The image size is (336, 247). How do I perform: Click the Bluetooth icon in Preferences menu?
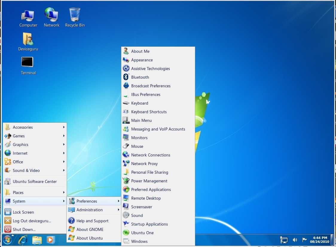(126, 77)
